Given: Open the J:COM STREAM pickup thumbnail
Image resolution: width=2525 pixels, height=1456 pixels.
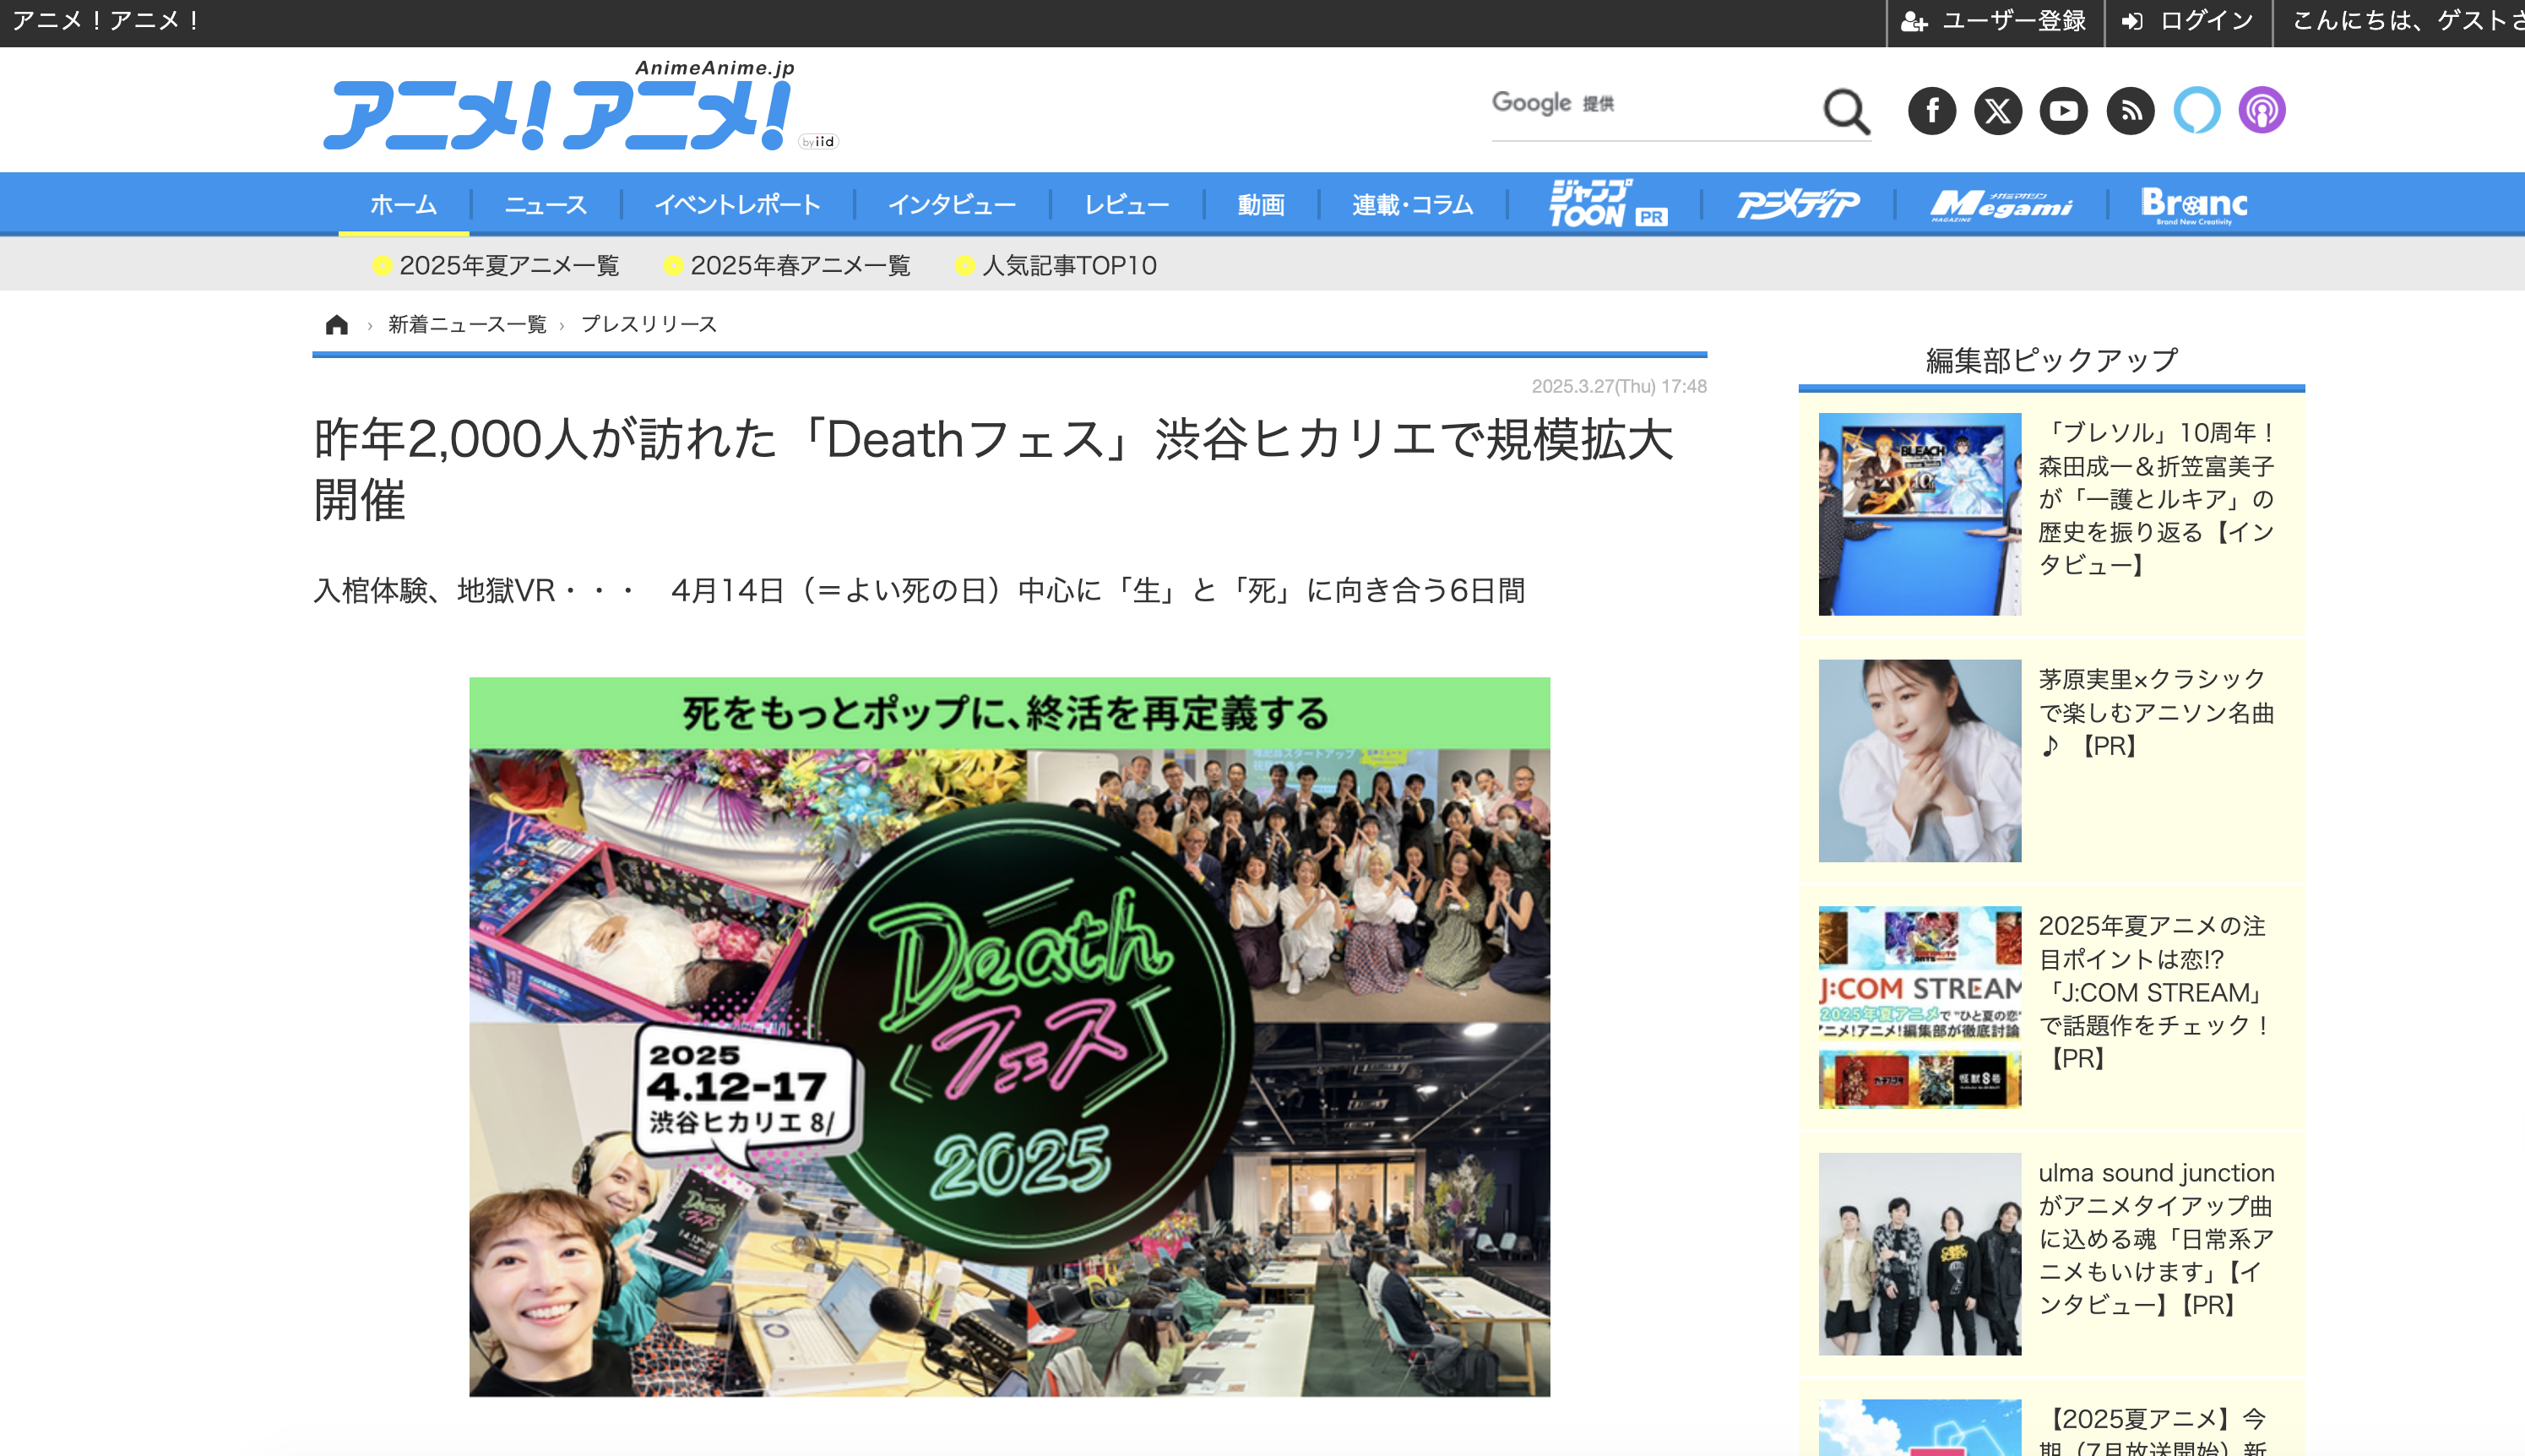Looking at the screenshot, I should [1920, 1007].
